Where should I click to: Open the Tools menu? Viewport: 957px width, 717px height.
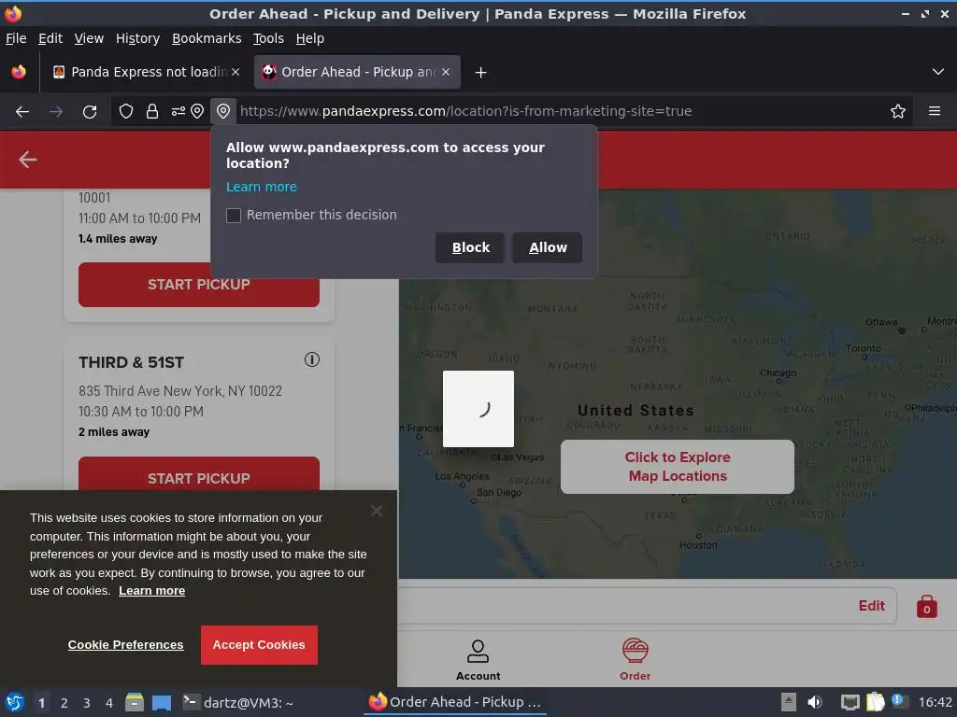coord(268,38)
